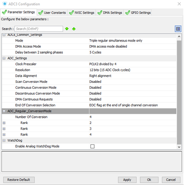Switch to the GPIO Settings tab
Viewport: 184px width, 185px height.
(138, 12)
